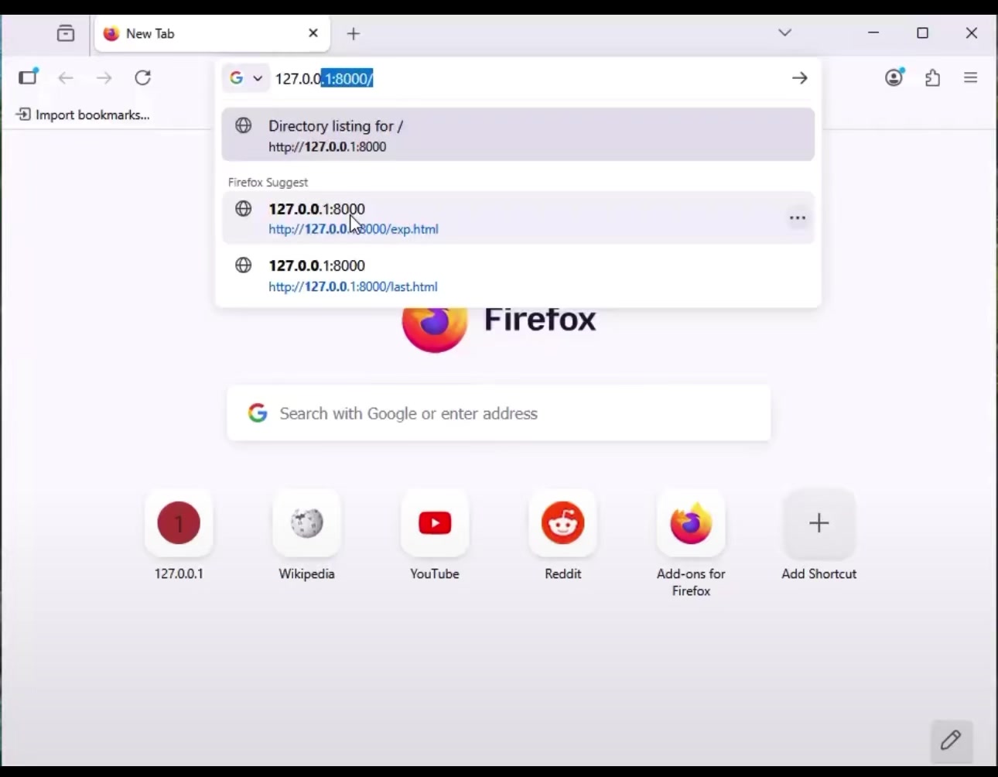Go forward with the forward arrow
The height and width of the screenshot is (777, 998).
[104, 78]
